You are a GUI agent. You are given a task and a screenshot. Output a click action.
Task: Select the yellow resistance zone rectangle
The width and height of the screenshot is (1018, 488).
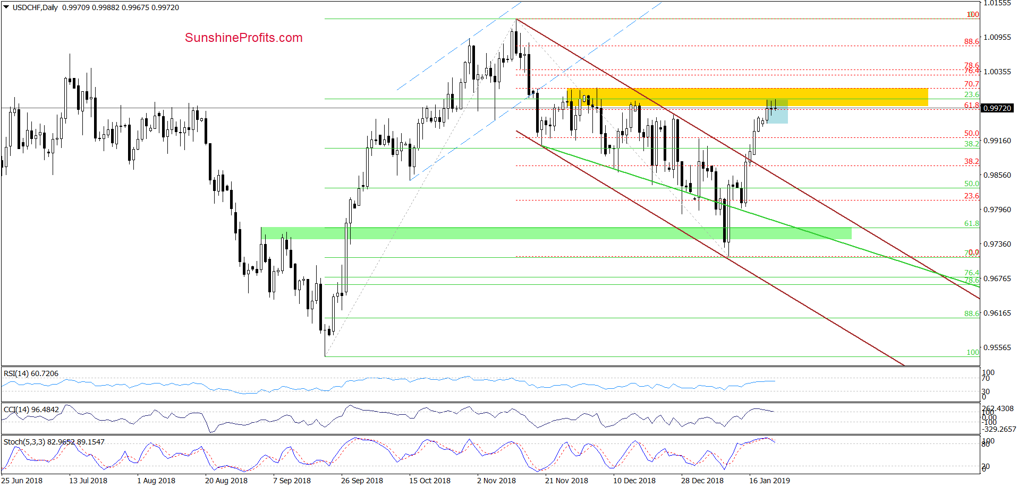point(748,97)
